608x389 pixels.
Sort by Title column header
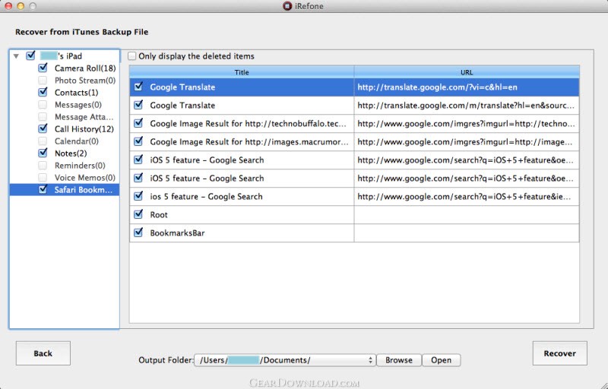(242, 72)
